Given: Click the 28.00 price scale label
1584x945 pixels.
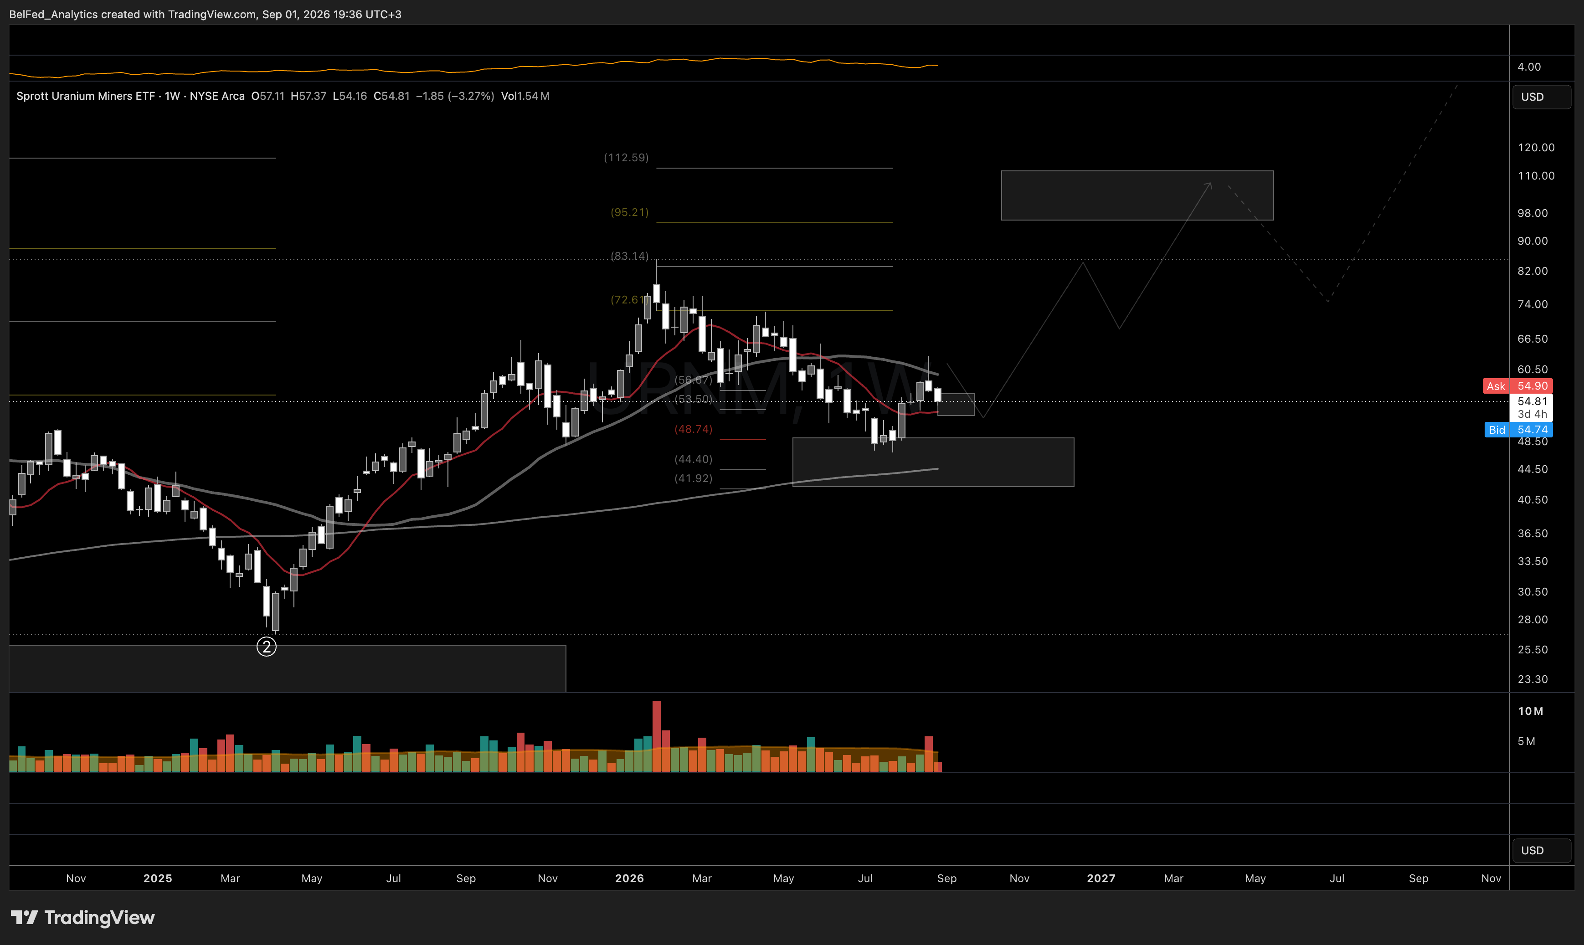Looking at the screenshot, I should pos(1533,620).
